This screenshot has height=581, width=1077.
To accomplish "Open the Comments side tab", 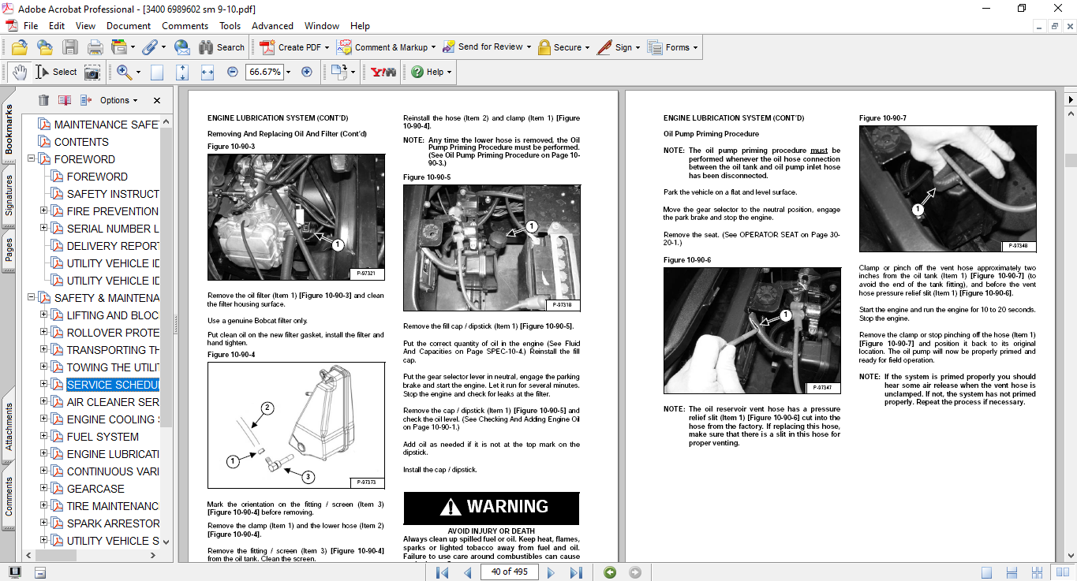I will click(9, 496).
